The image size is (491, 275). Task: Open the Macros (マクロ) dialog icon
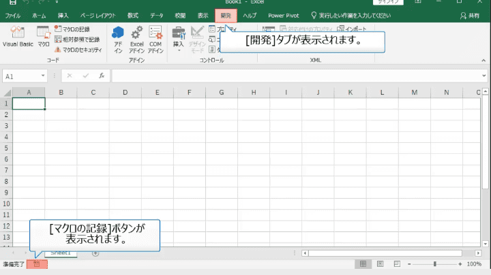click(43, 37)
